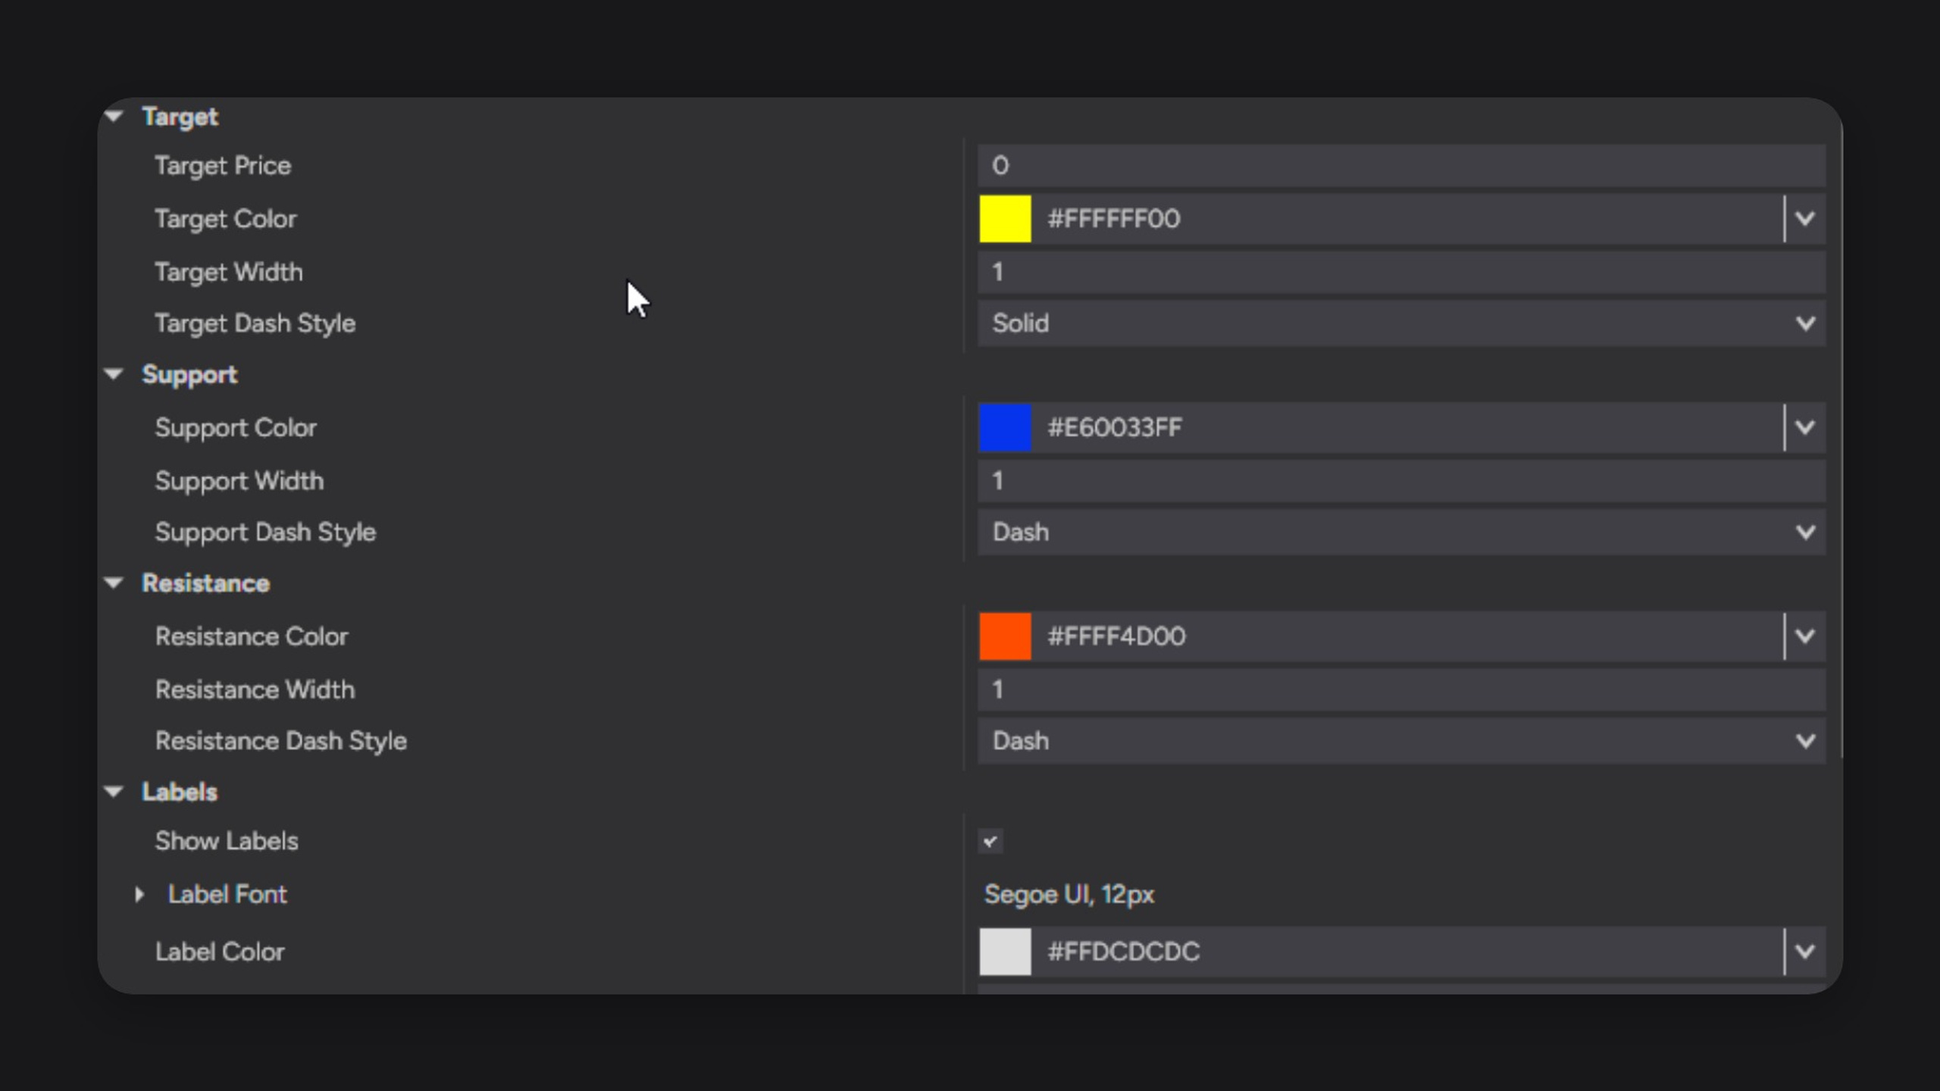This screenshot has height=1091, width=1940.
Task: Click the yellow Target Color swatch
Action: click(x=1005, y=219)
